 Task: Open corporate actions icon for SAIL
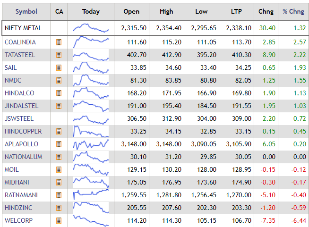[x=59, y=68]
